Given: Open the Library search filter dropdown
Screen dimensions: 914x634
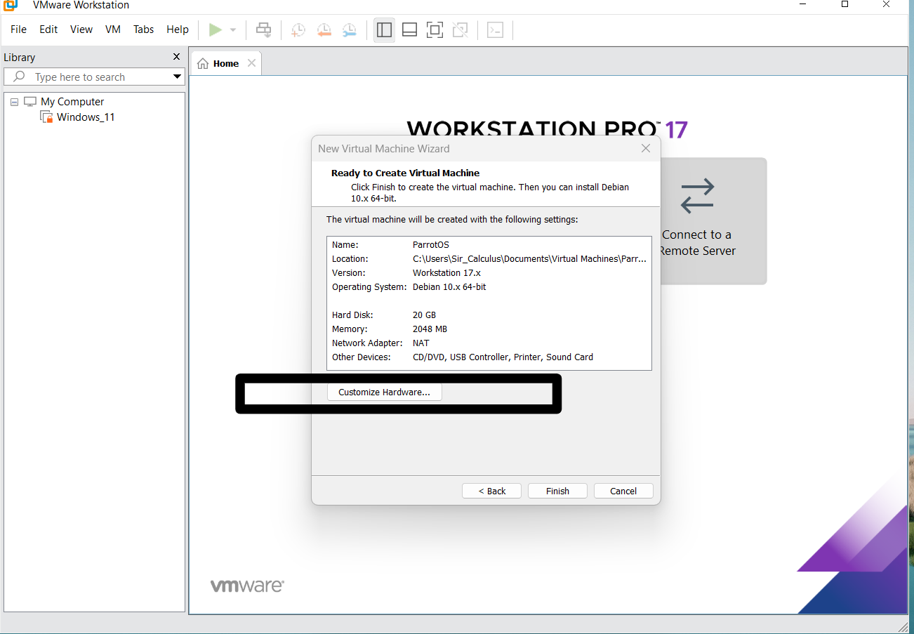Looking at the screenshot, I should tap(177, 77).
